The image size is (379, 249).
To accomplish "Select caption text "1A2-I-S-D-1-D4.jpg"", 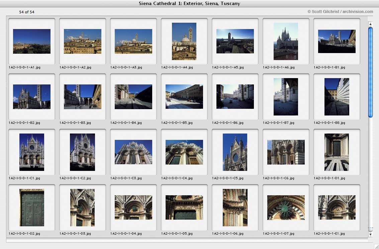I will pos(126,234).
